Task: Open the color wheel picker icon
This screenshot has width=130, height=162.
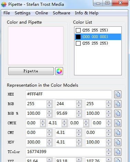Action: coord(59,71)
